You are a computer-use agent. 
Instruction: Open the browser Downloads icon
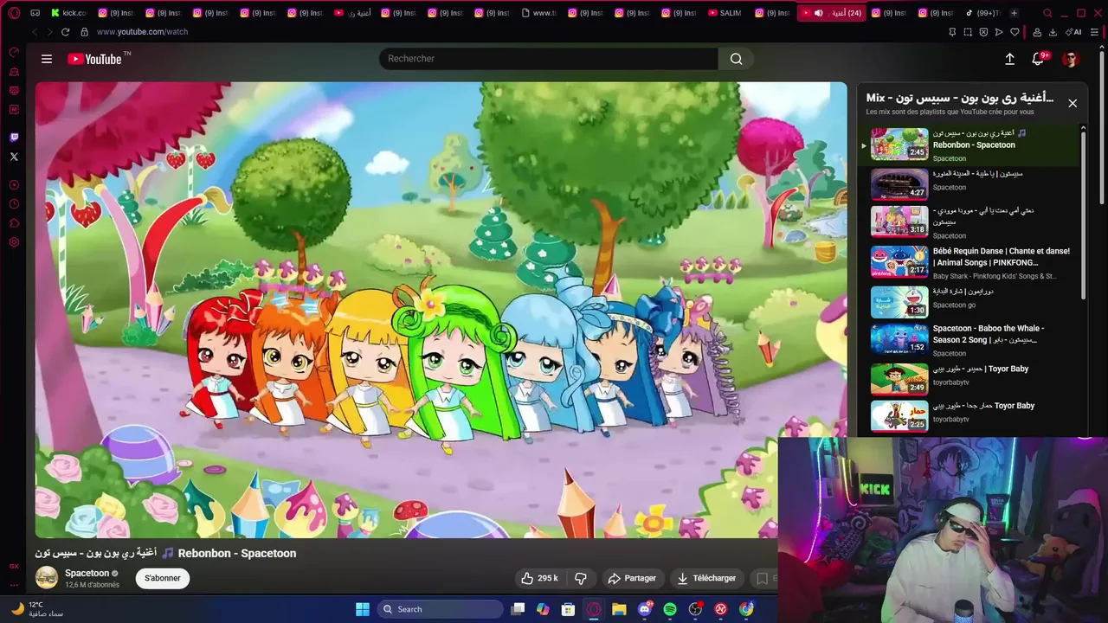1053,32
